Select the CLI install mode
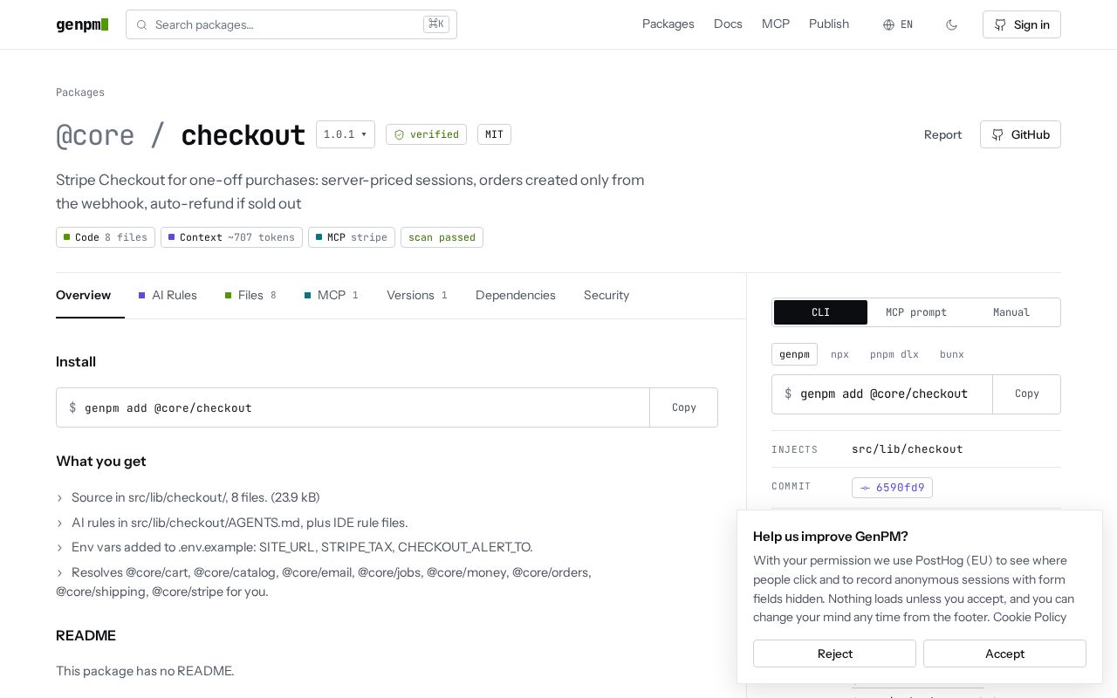Screen dimensions: 1117x698 pyautogui.click(x=820, y=312)
